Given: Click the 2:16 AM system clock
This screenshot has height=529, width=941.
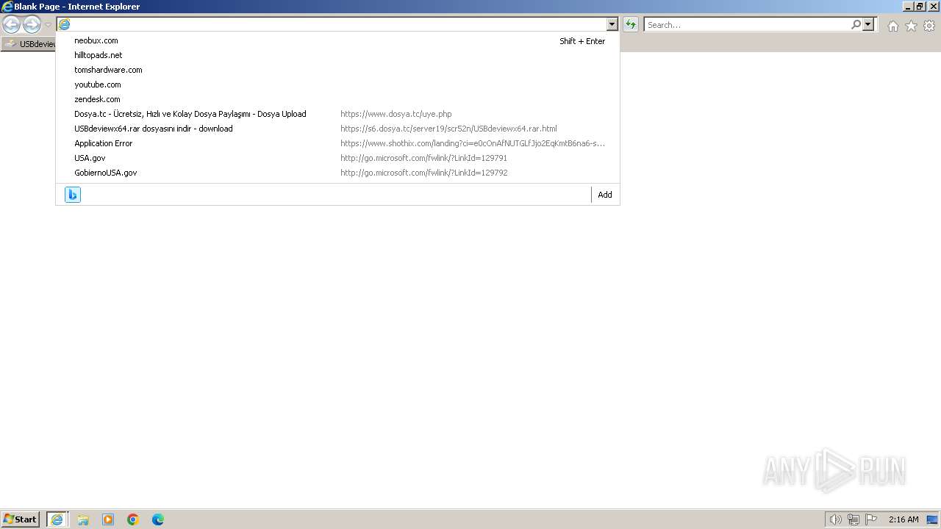Looking at the screenshot, I should point(904,519).
